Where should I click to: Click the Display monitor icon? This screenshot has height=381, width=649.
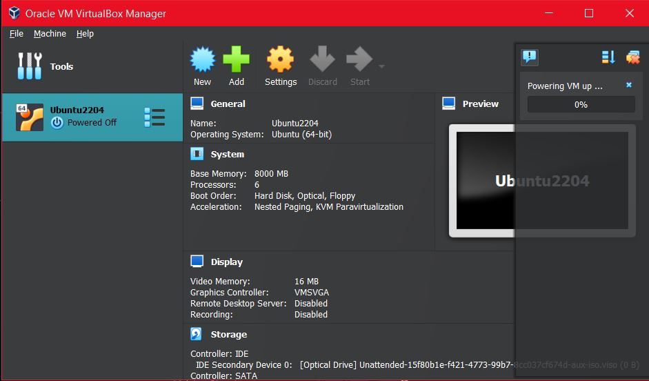[x=197, y=262]
